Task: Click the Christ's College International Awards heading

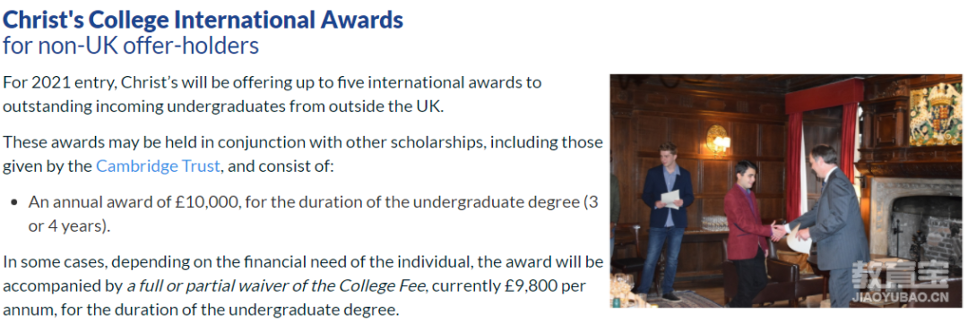Action: (x=203, y=21)
